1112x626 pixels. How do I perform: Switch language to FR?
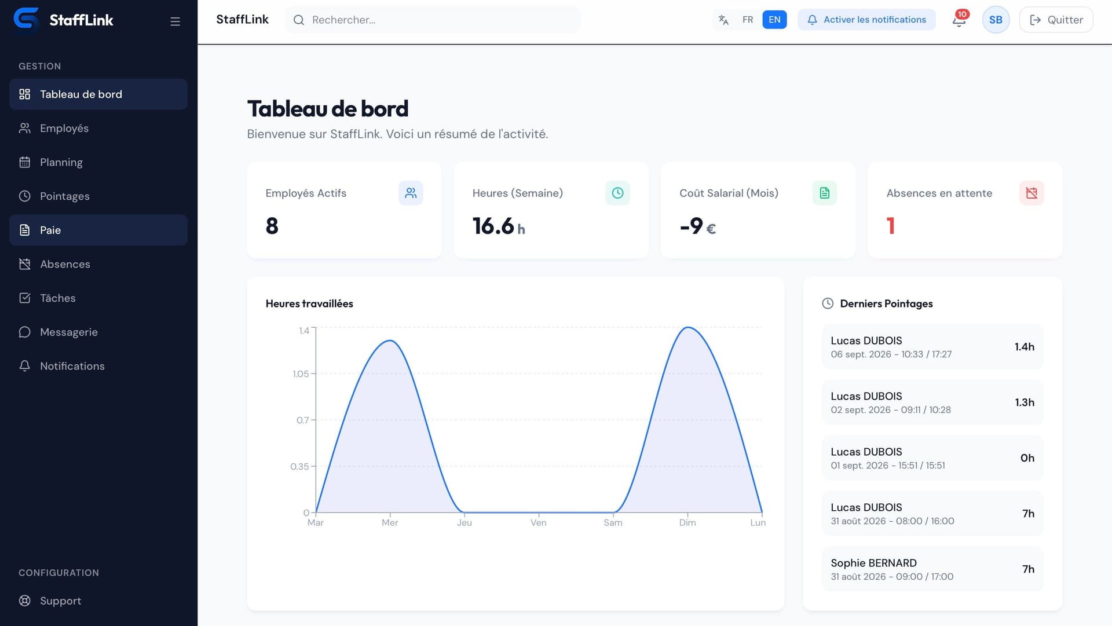pyautogui.click(x=748, y=20)
